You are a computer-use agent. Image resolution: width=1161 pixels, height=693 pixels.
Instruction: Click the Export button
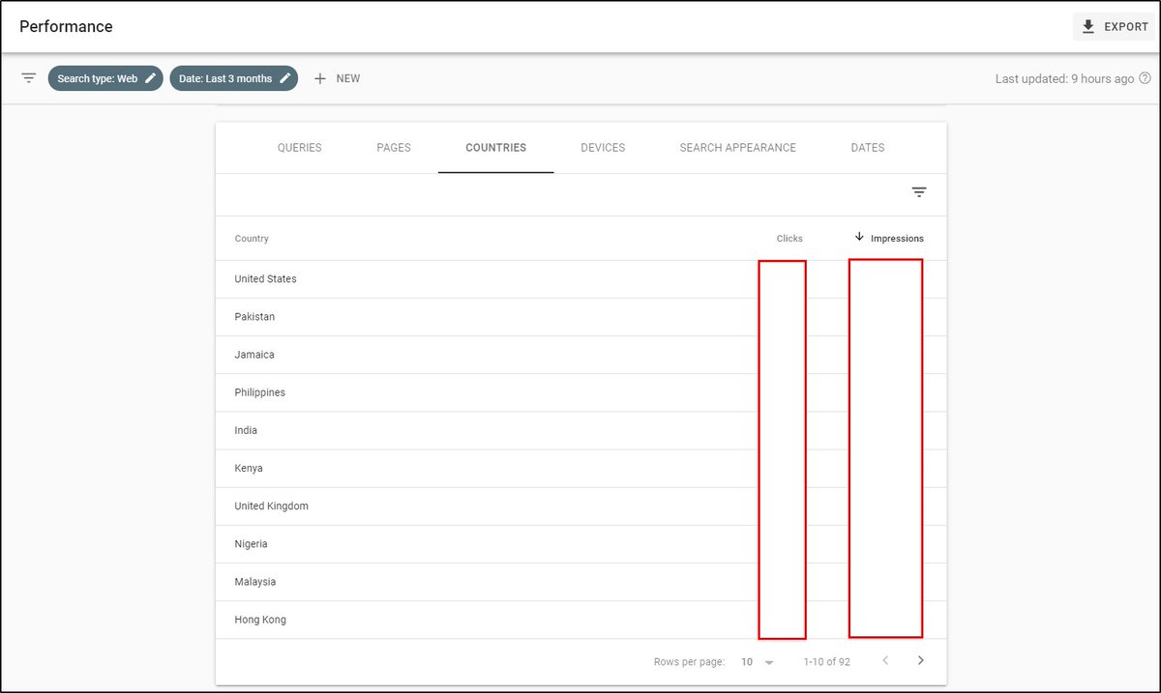1115,27
